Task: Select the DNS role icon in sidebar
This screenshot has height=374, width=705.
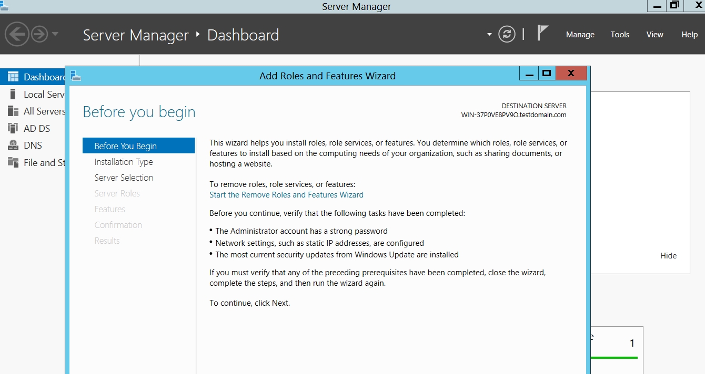Action: (x=13, y=146)
